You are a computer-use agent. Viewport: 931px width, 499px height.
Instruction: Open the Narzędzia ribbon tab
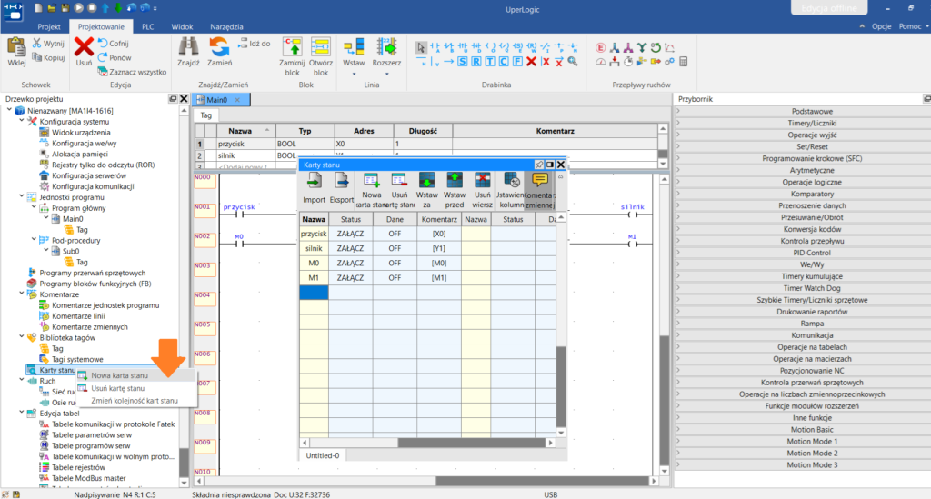226,26
